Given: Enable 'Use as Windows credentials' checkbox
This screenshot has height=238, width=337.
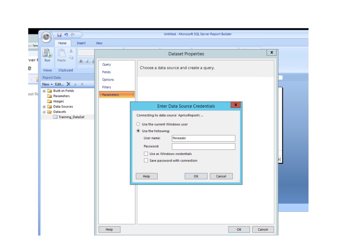Looking at the screenshot, I should point(146,154).
